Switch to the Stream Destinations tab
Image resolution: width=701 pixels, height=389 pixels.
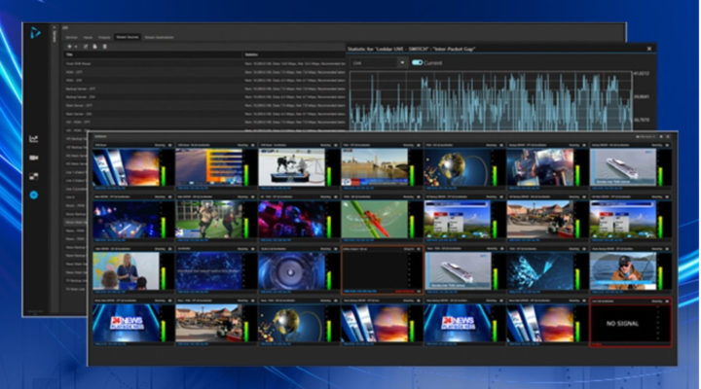pos(159,37)
